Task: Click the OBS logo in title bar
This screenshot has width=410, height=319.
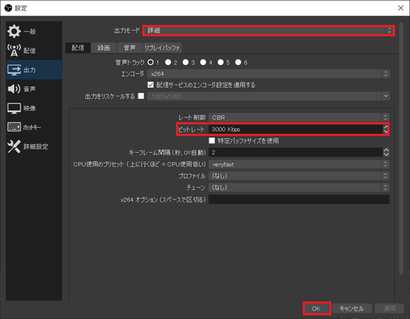Action: (x=9, y=8)
